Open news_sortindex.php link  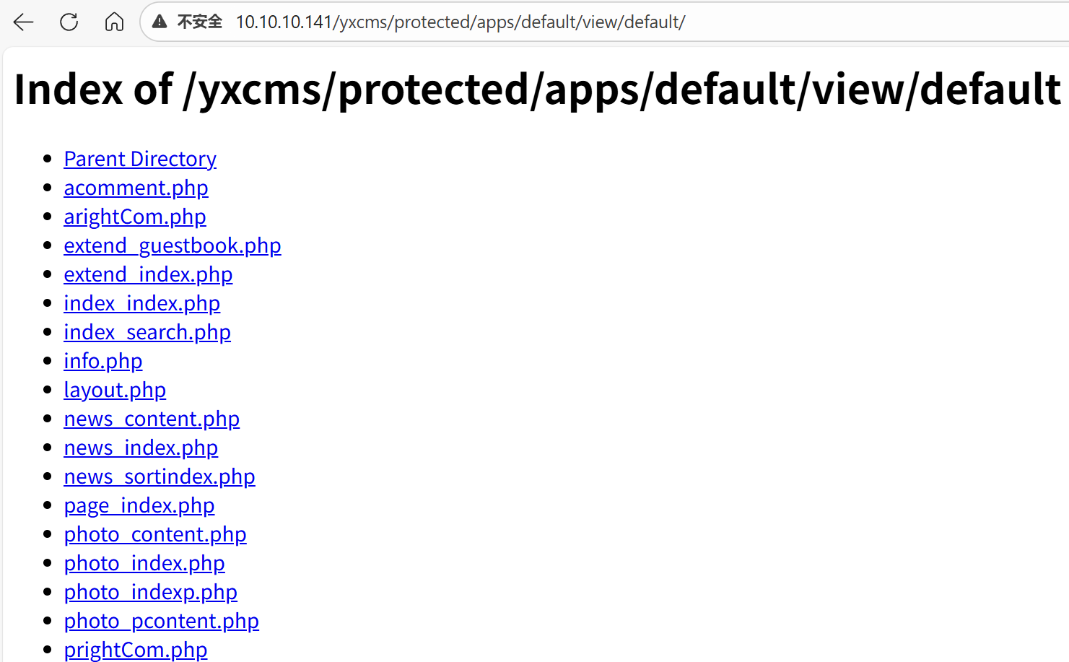click(159, 476)
